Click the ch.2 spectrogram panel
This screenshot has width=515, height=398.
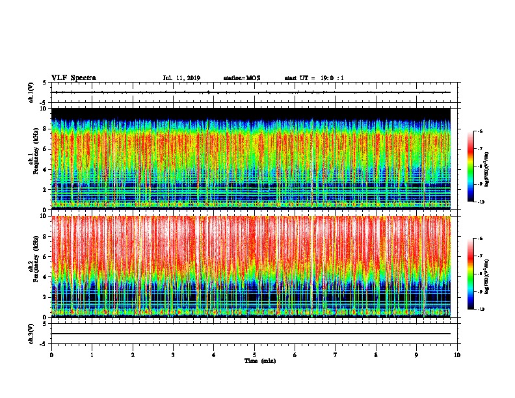point(251,267)
